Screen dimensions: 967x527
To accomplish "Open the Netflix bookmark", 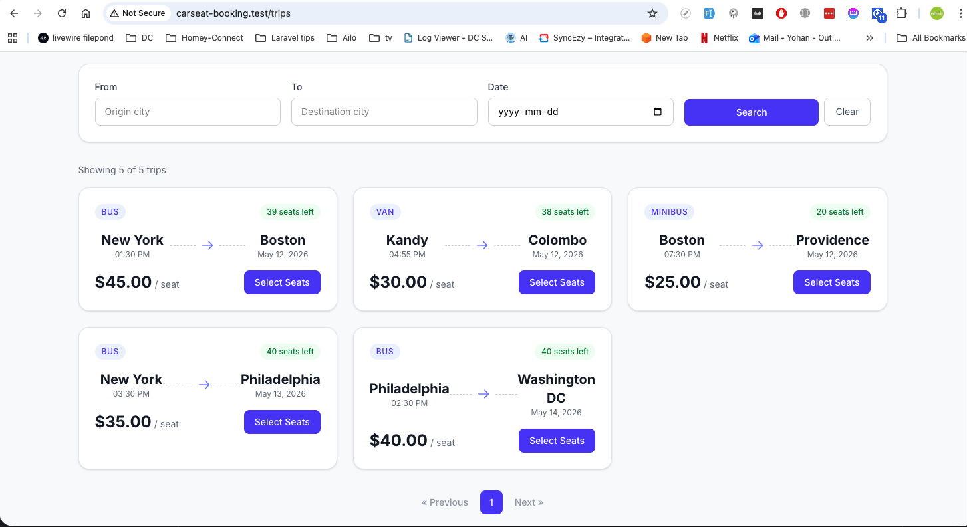I will click(x=719, y=38).
